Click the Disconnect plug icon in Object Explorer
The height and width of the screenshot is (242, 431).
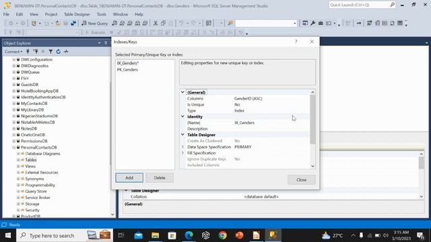tap(36, 51)
